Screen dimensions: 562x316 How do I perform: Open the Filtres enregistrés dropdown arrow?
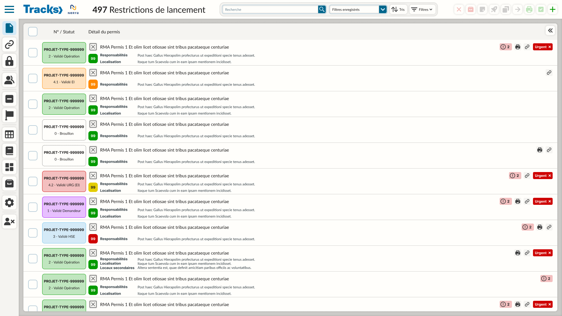tap(383, 9)
